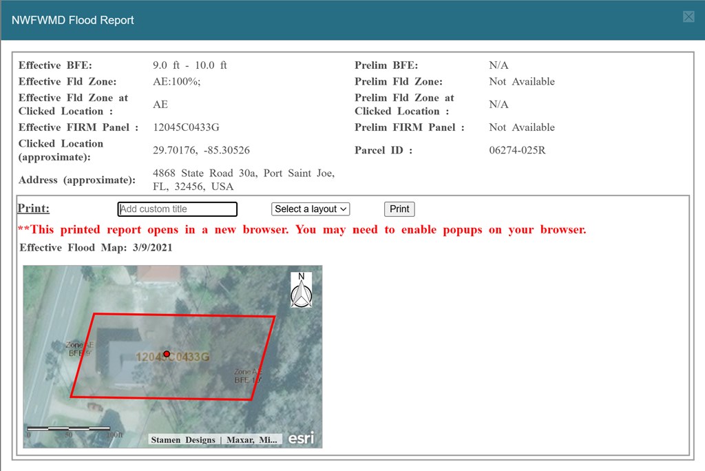
Task: Click the Zone AE BFE 10' map label
Action: (x=248, y=375)
